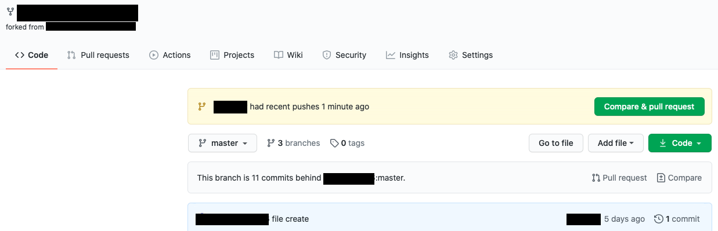Click the Compare link in branch status bar
Viewport: 718px width, 231px height.
point(679,178)
